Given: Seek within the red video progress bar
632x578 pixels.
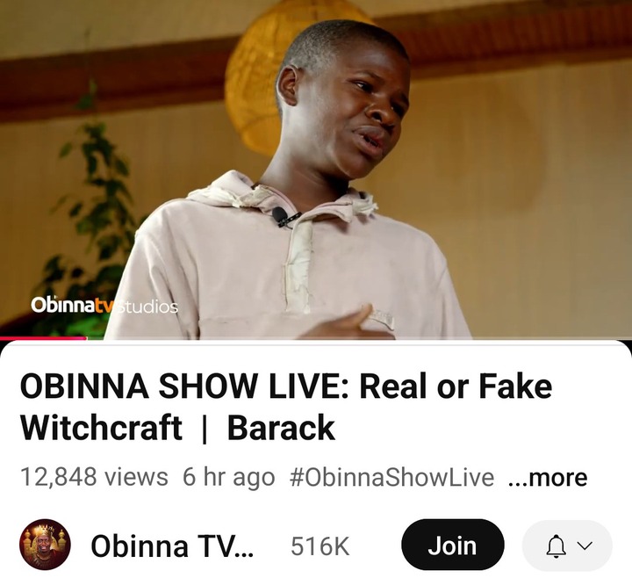Looking at the screenshot, I should click(x=43, y=338).
